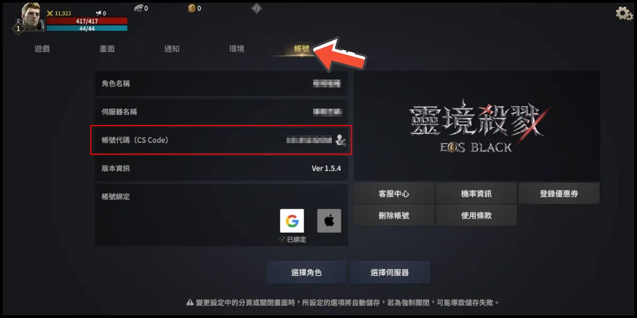Switch to the 遊戲 tab
The height and width of the screenshot is (318, 637).
[x=42, y=49]
